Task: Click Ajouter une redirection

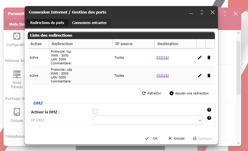Action: pyautogui.click(x=189, y=93)
